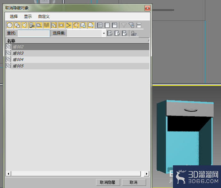Screen dimensions: 221x188
Task: Click the horizontal scrollbar left arrow
Action: [8, 174]
